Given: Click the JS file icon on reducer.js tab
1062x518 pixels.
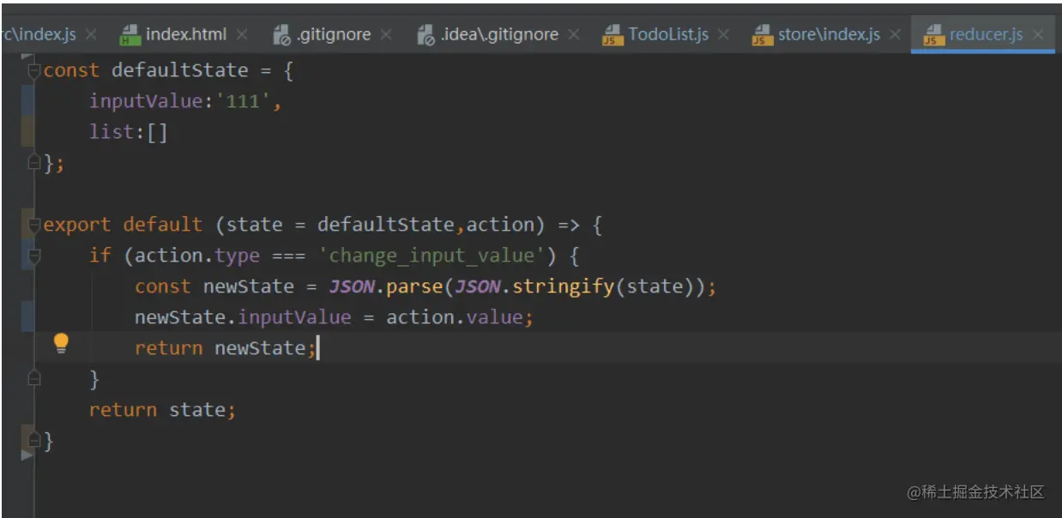Looking at the screenshot, I should 933,34.
